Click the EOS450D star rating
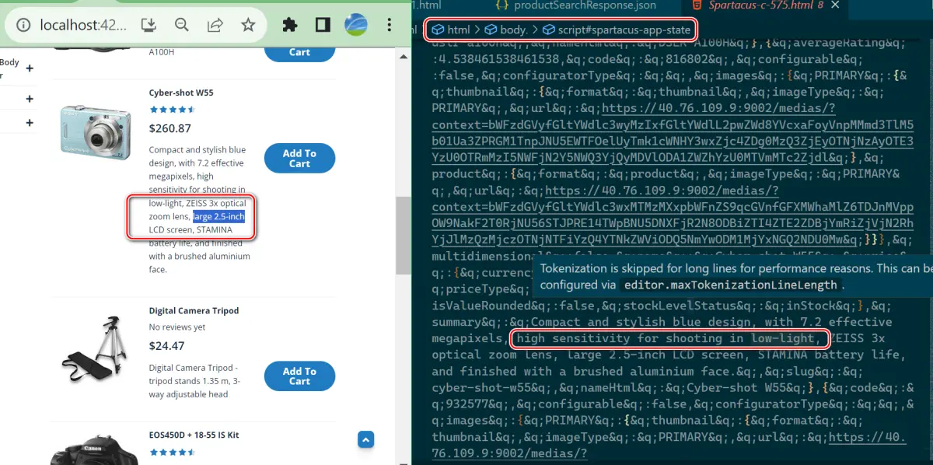The image size is (933, 465). pos(173,452)
